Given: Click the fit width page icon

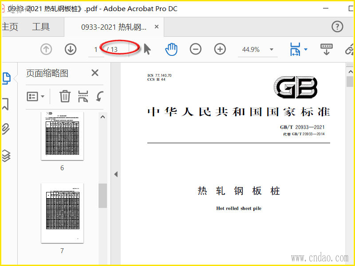Looking at the screenshot, I should coord(295,49).
